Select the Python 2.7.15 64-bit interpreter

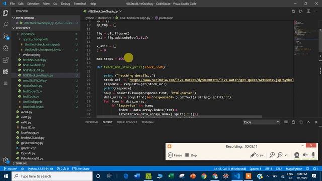point(40,169)
